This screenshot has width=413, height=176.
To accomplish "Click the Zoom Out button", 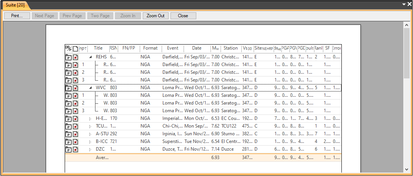I will 156,16.
